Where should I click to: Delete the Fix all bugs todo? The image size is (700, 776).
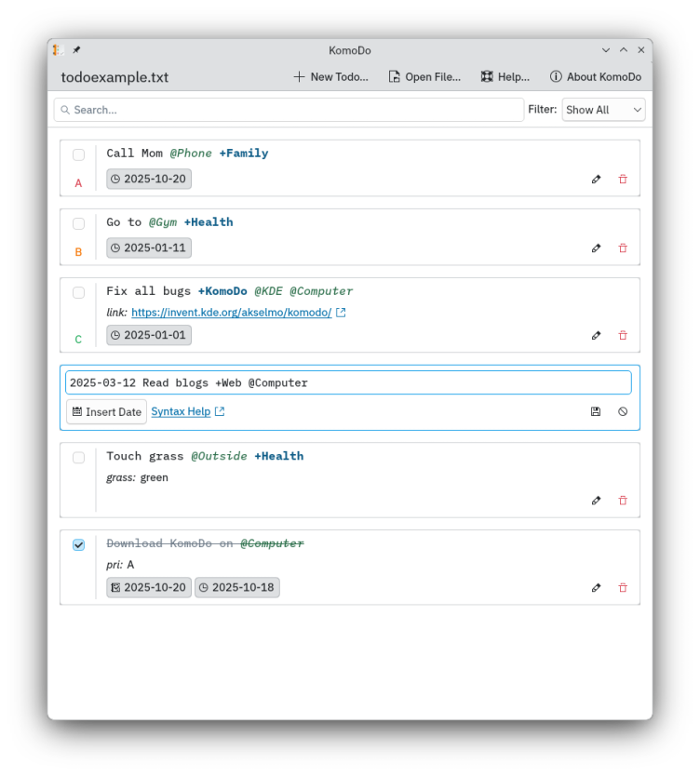point(623,336)
